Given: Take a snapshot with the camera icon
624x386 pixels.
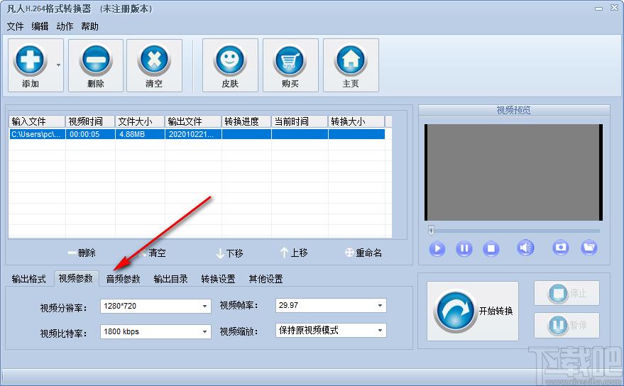Looking at the screenshot, I should (561, 248).
